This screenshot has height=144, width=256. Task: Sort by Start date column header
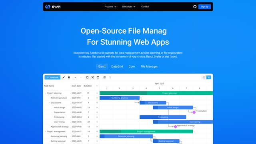76,86
